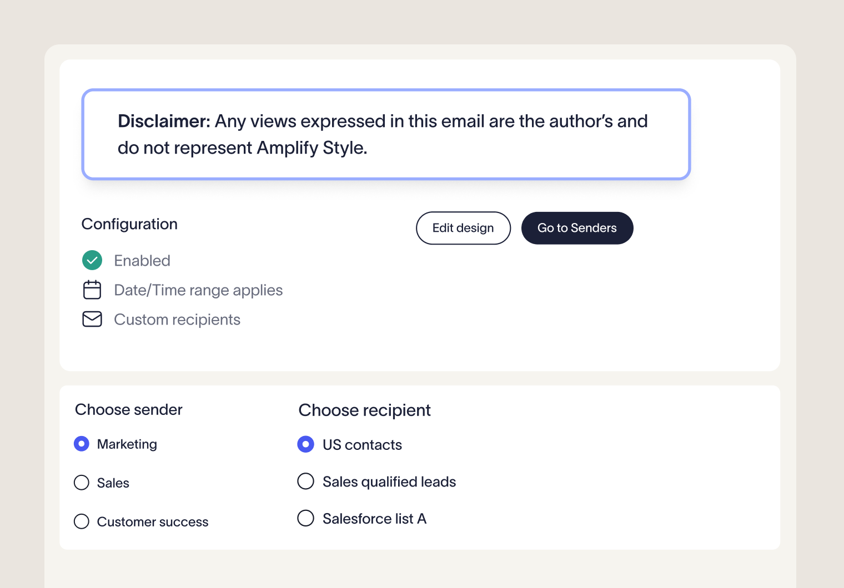This screenshot has width=844, height=588.
Task: Select the Configuration heading
Action: click(x=129, y=224)
